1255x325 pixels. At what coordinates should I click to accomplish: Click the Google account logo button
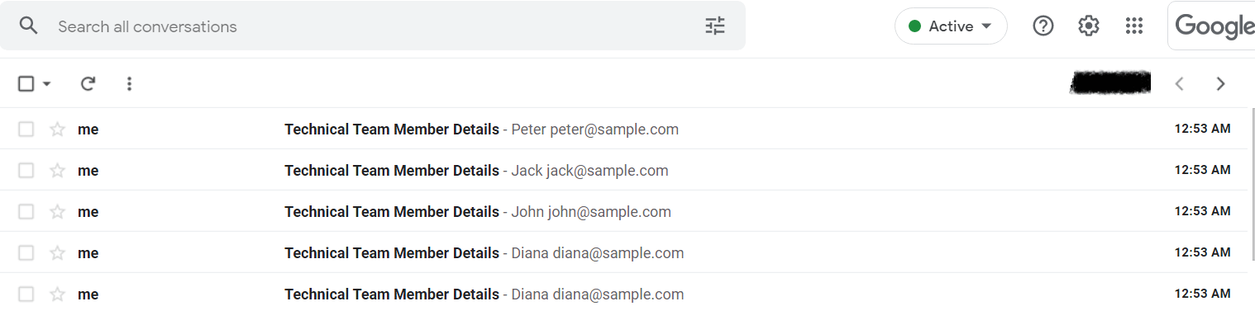click(1212, 26)
